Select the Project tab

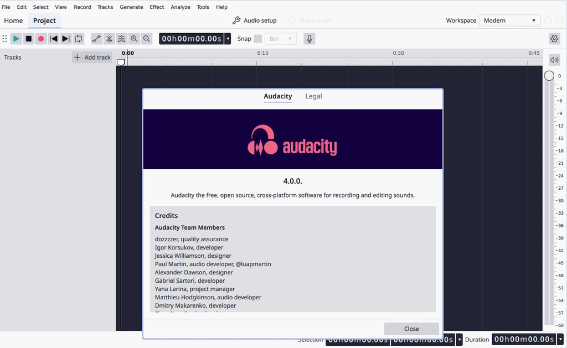click(44, 20)
